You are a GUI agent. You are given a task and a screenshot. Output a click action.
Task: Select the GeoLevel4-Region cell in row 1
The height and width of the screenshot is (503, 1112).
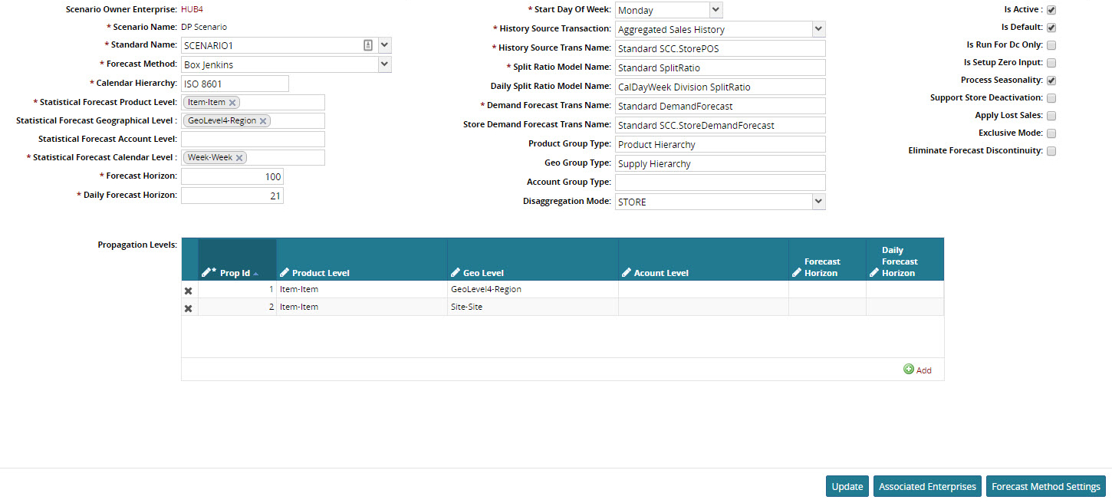tap(533, 289)
